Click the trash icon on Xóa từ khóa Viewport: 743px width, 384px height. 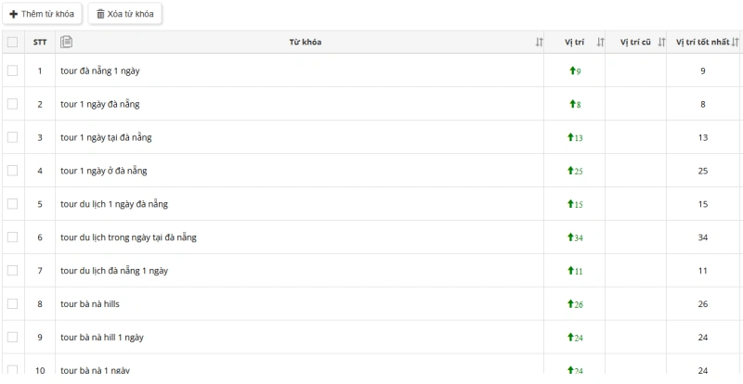point(100,14)
